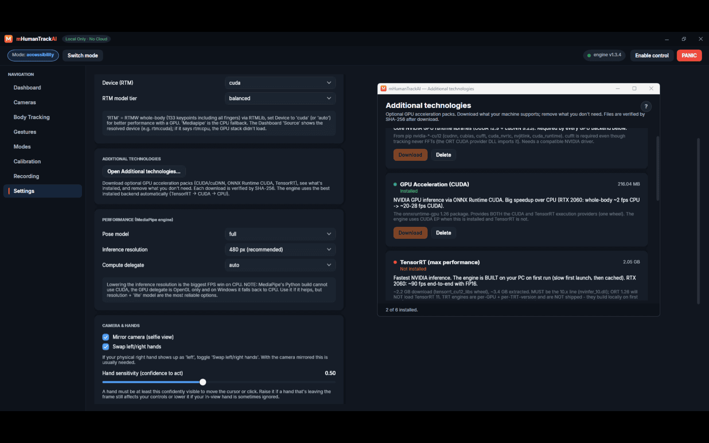The width and height of the screenshot is (709, 443).
Task: Open the RTM model tier dropdown
Action: tap(280, 98)
